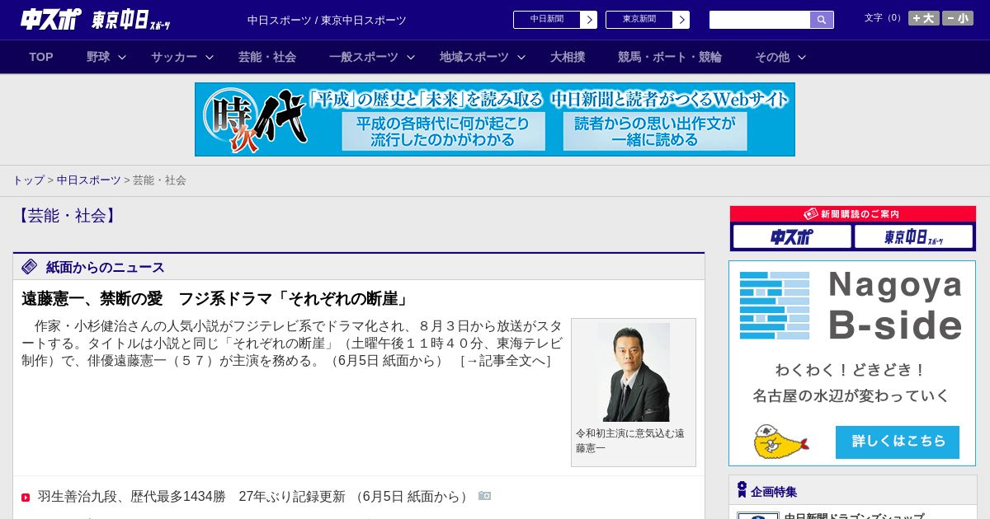Click arrow next to 中日新聞
The image size is (990, 519).
[589, 20]
